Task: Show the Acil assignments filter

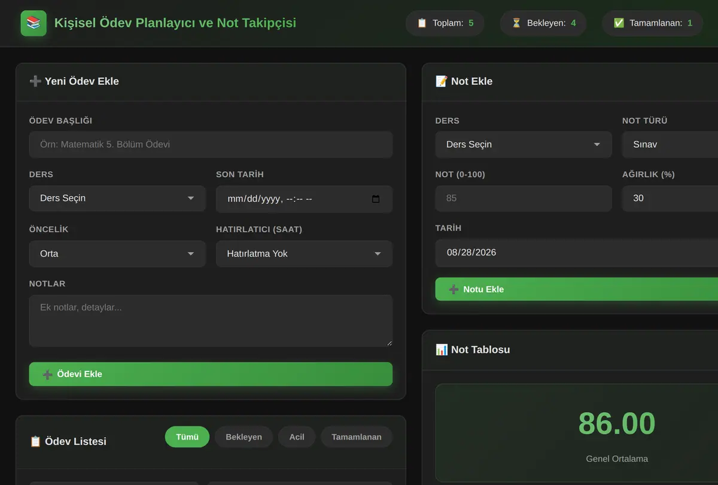Action: pos(297,437)
